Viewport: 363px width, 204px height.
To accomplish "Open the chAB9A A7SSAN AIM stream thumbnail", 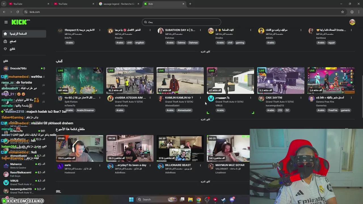I will click(130, 80).
